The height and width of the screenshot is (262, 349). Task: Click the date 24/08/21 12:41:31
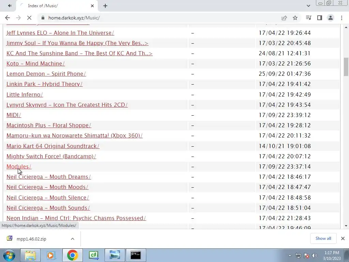coord(285,53)
